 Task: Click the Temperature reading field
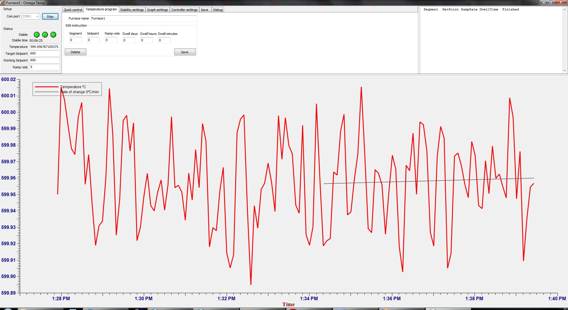click(x=44, y=47)
